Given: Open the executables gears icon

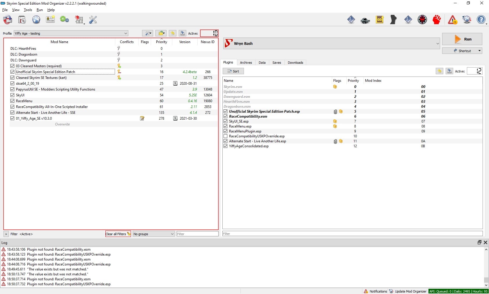Looking at the screenshot, I should (64, 20).
